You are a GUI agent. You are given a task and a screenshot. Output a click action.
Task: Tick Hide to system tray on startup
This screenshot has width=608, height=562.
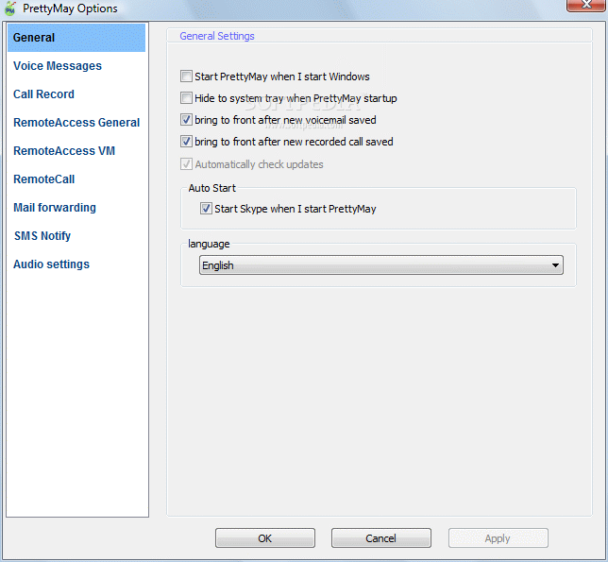point(186,97)
